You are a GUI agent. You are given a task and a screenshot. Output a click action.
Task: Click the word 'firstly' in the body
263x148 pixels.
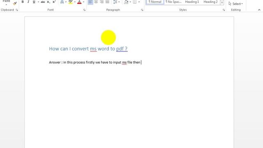90,62
